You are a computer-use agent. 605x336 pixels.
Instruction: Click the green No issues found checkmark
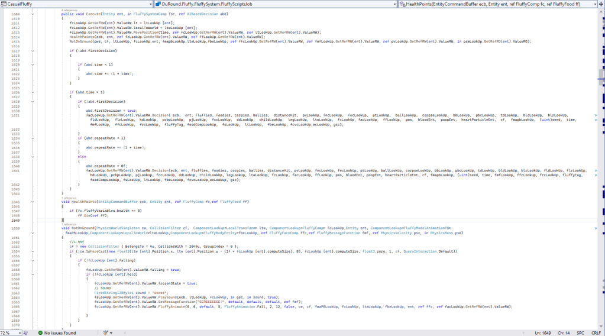[40, 332]
